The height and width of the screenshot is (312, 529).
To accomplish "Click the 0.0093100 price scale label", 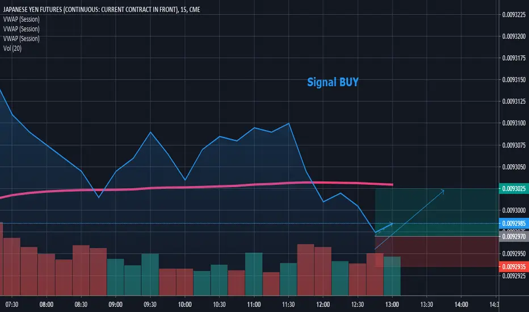I will tap(514, 123).
